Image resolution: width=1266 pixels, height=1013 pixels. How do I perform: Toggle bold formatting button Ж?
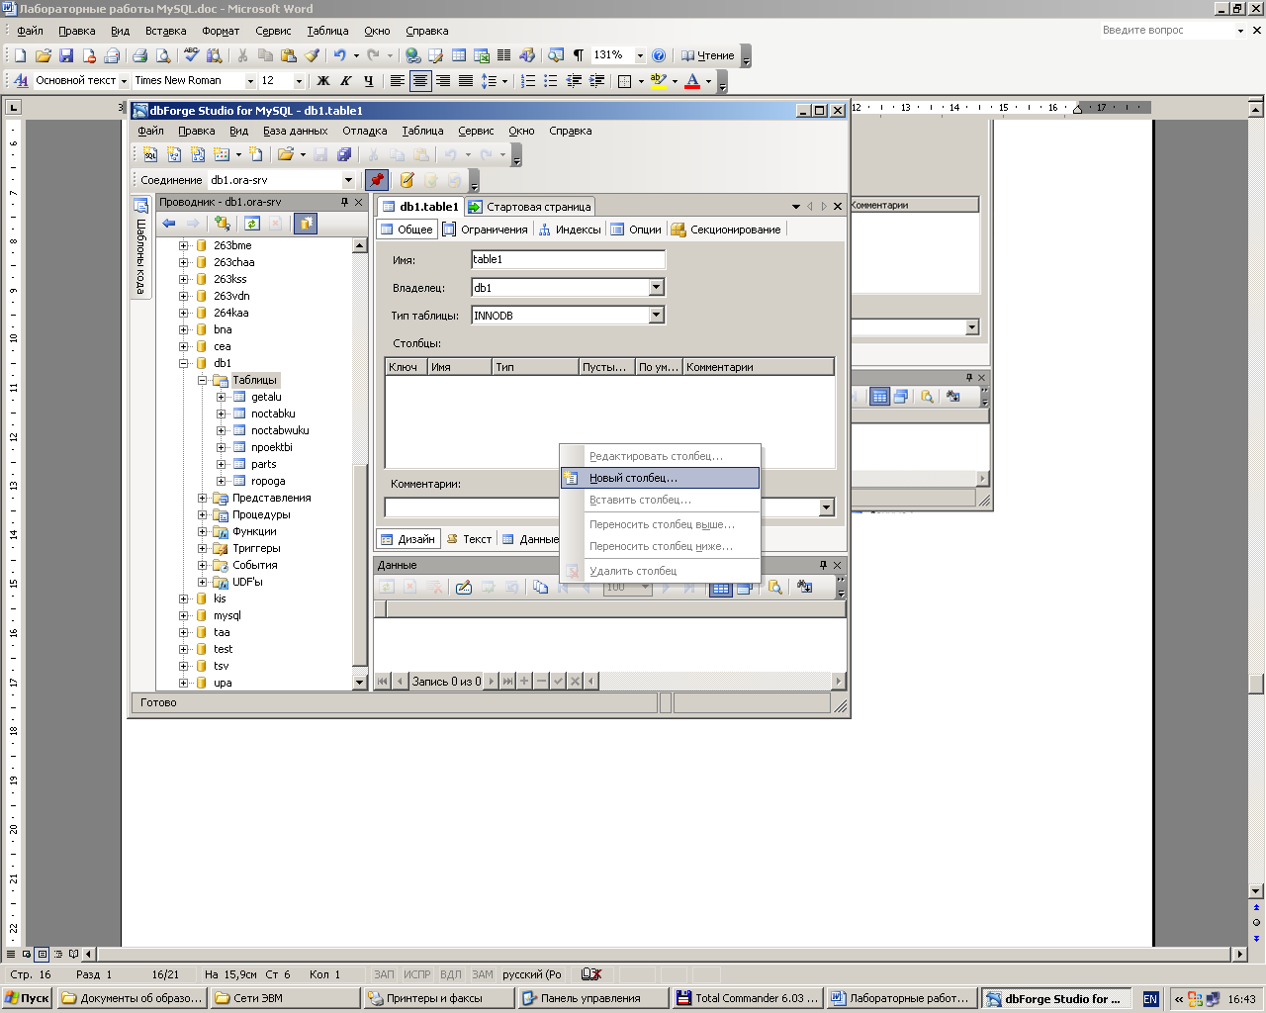322,81
